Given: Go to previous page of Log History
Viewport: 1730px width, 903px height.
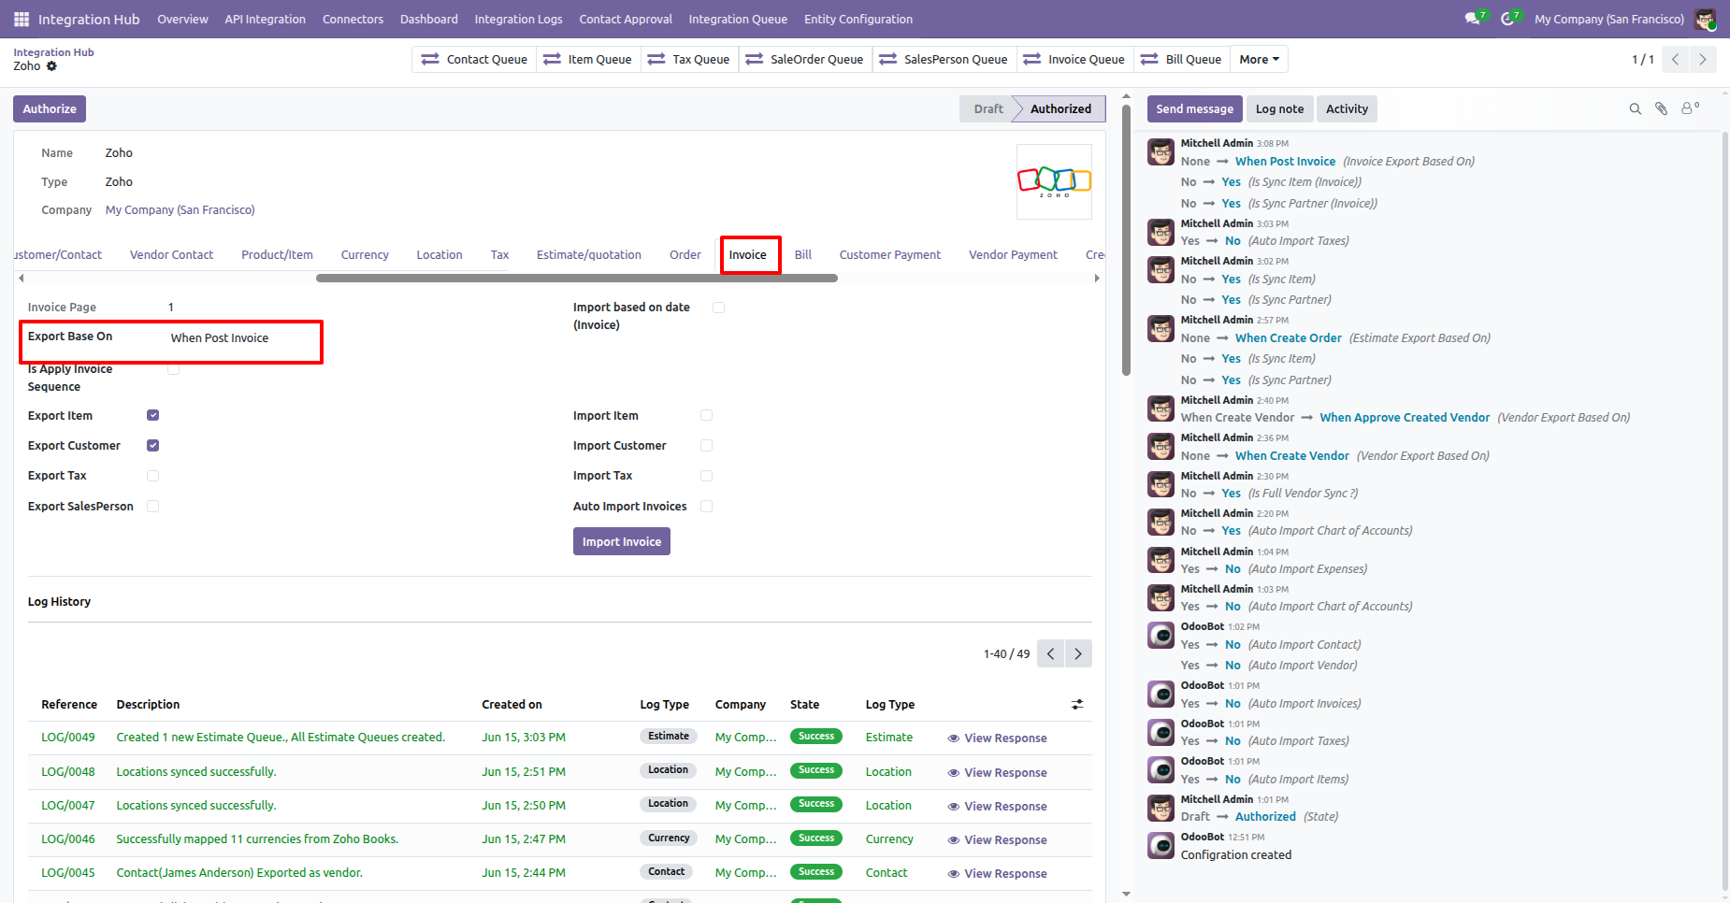Looking at the screenshot, I should [1051, 653].
